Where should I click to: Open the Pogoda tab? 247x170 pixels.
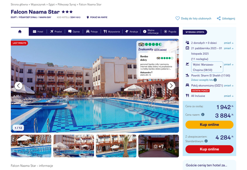coord(170,32)
